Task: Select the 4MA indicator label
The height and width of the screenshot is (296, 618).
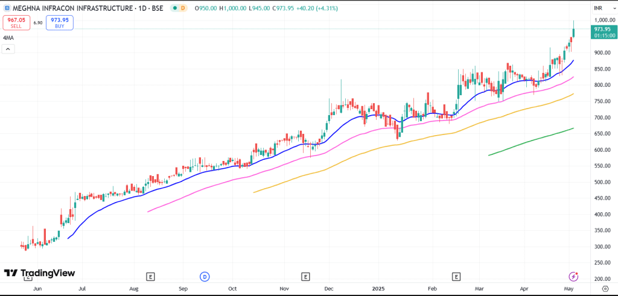Action: coord(8,38)
